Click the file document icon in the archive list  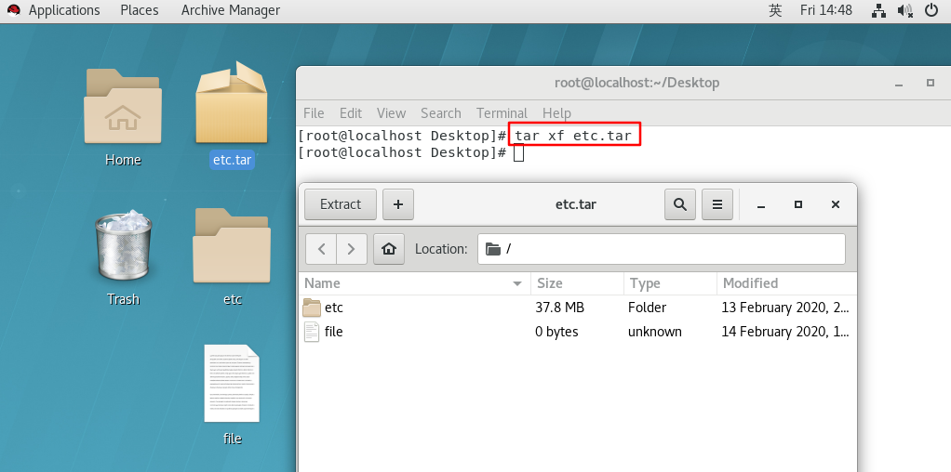(x=311, y=332)
